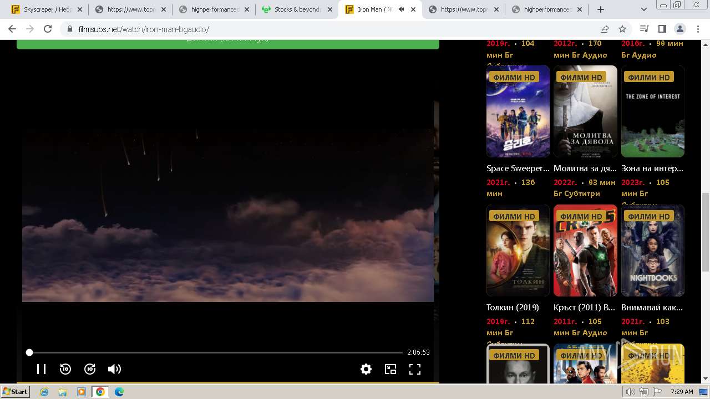Open Внимавай как... title link

point(653,308)
